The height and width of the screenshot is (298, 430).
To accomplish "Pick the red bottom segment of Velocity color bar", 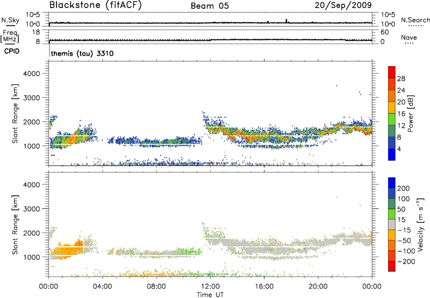I will 392,266.
